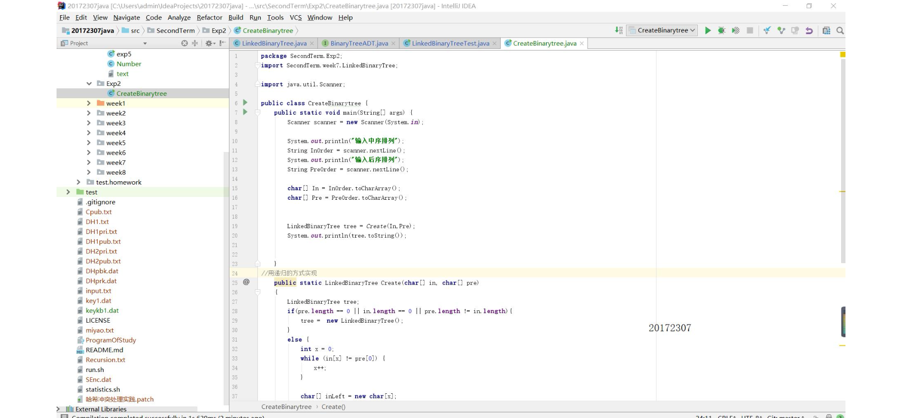The image size is (902, 418).
Task: Open Project panel gear settings
Action: click(x=209, y=43)
